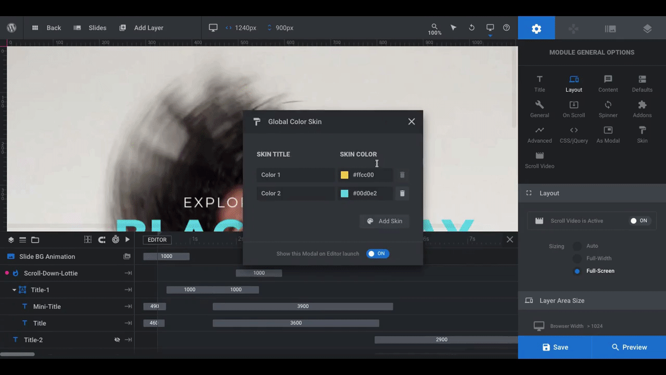Open the device view dropdown in the toolbar

pyautogui.click(x=490, y=29)
